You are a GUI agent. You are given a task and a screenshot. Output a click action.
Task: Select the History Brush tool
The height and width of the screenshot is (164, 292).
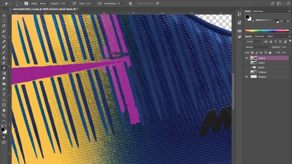click(x=4, y=63)
